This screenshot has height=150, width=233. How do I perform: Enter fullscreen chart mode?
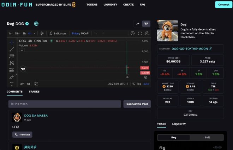[140, 33]
